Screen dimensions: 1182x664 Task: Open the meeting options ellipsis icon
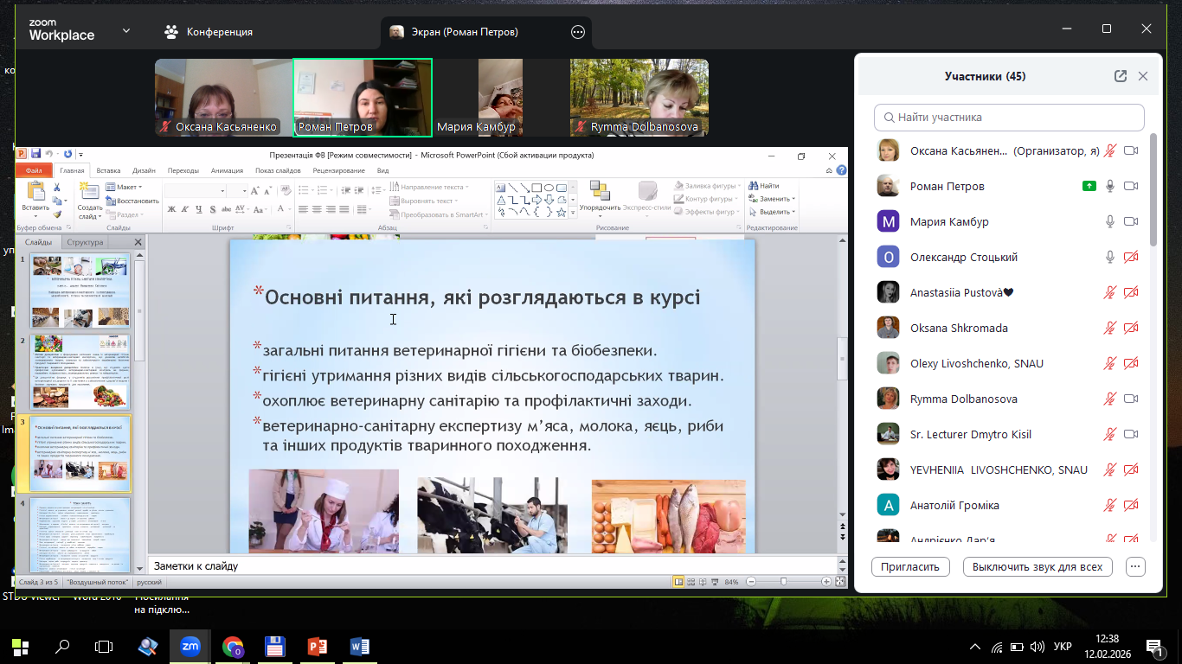pos(578,32)
